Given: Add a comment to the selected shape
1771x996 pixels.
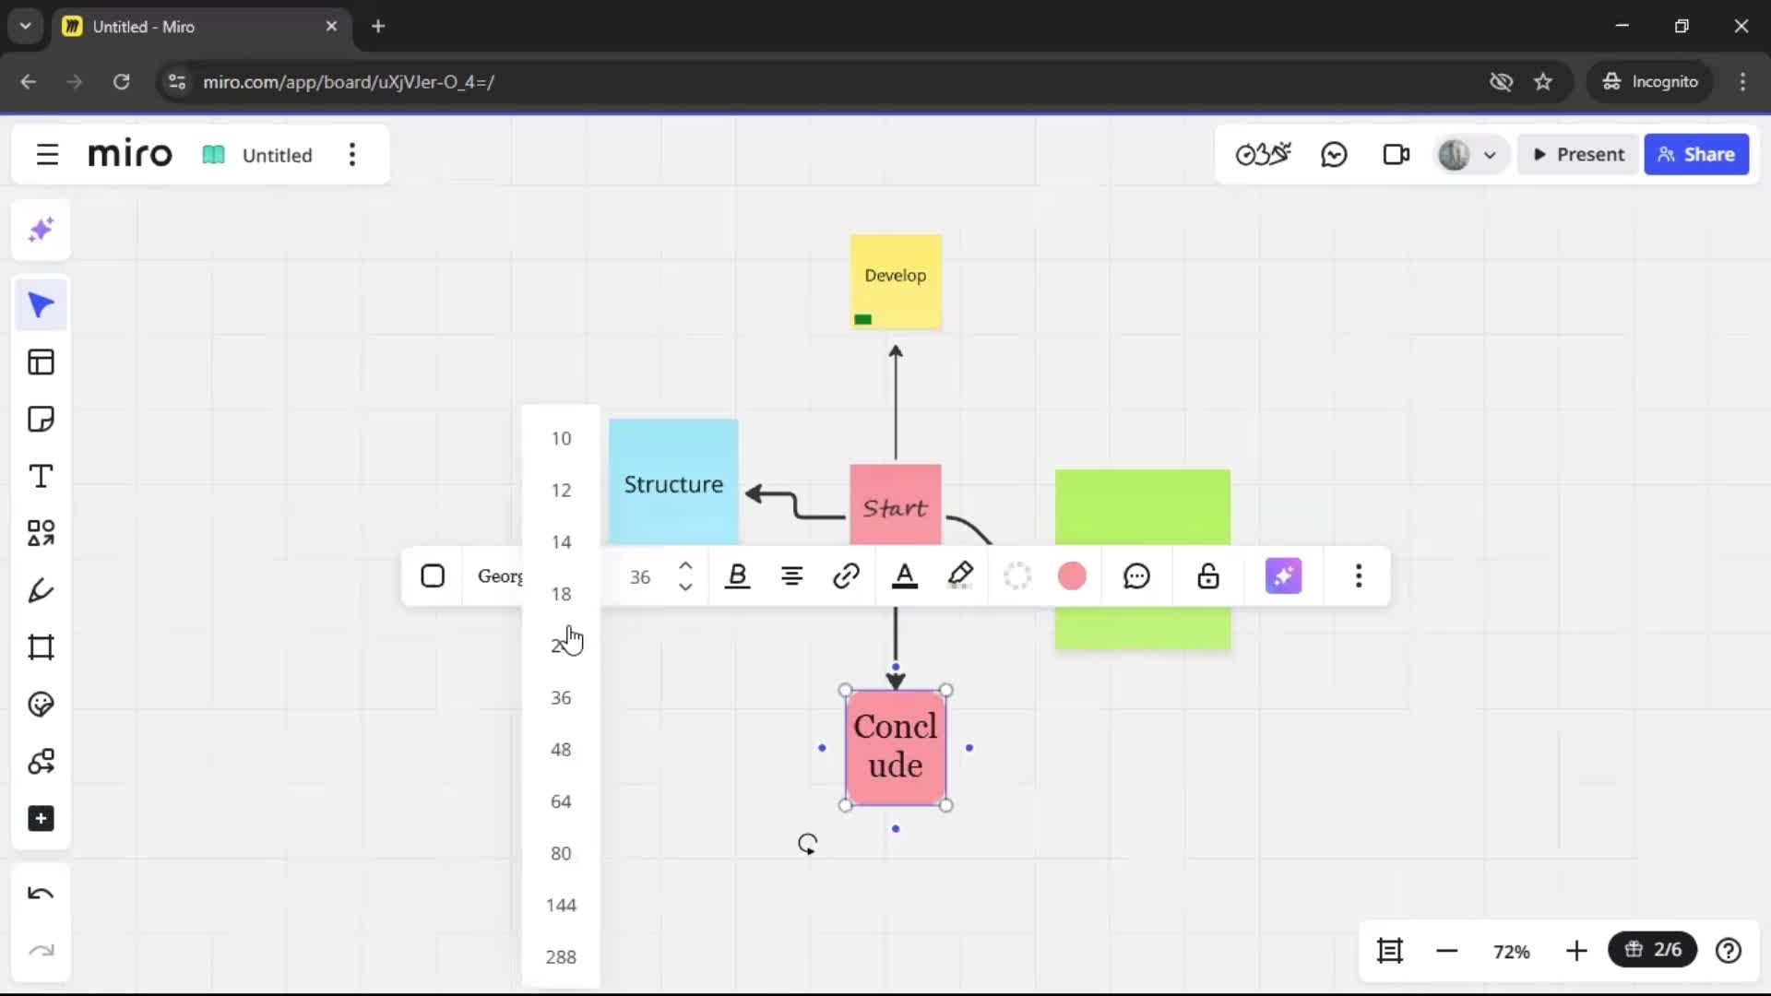Looking at the screenshot, I should tap(1136, 576).
